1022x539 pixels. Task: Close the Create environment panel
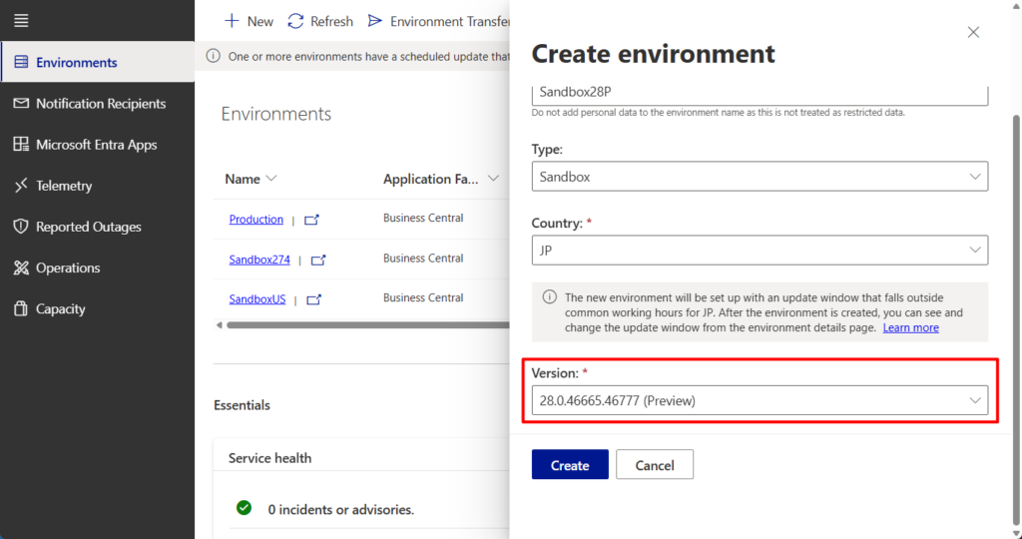pos(973,32)
